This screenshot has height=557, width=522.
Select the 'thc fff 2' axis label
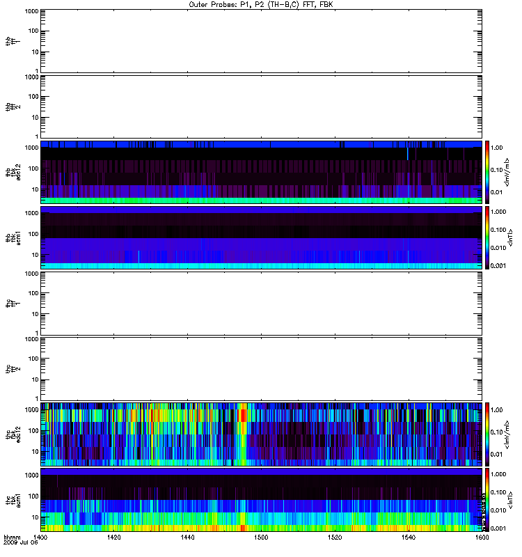13,369
